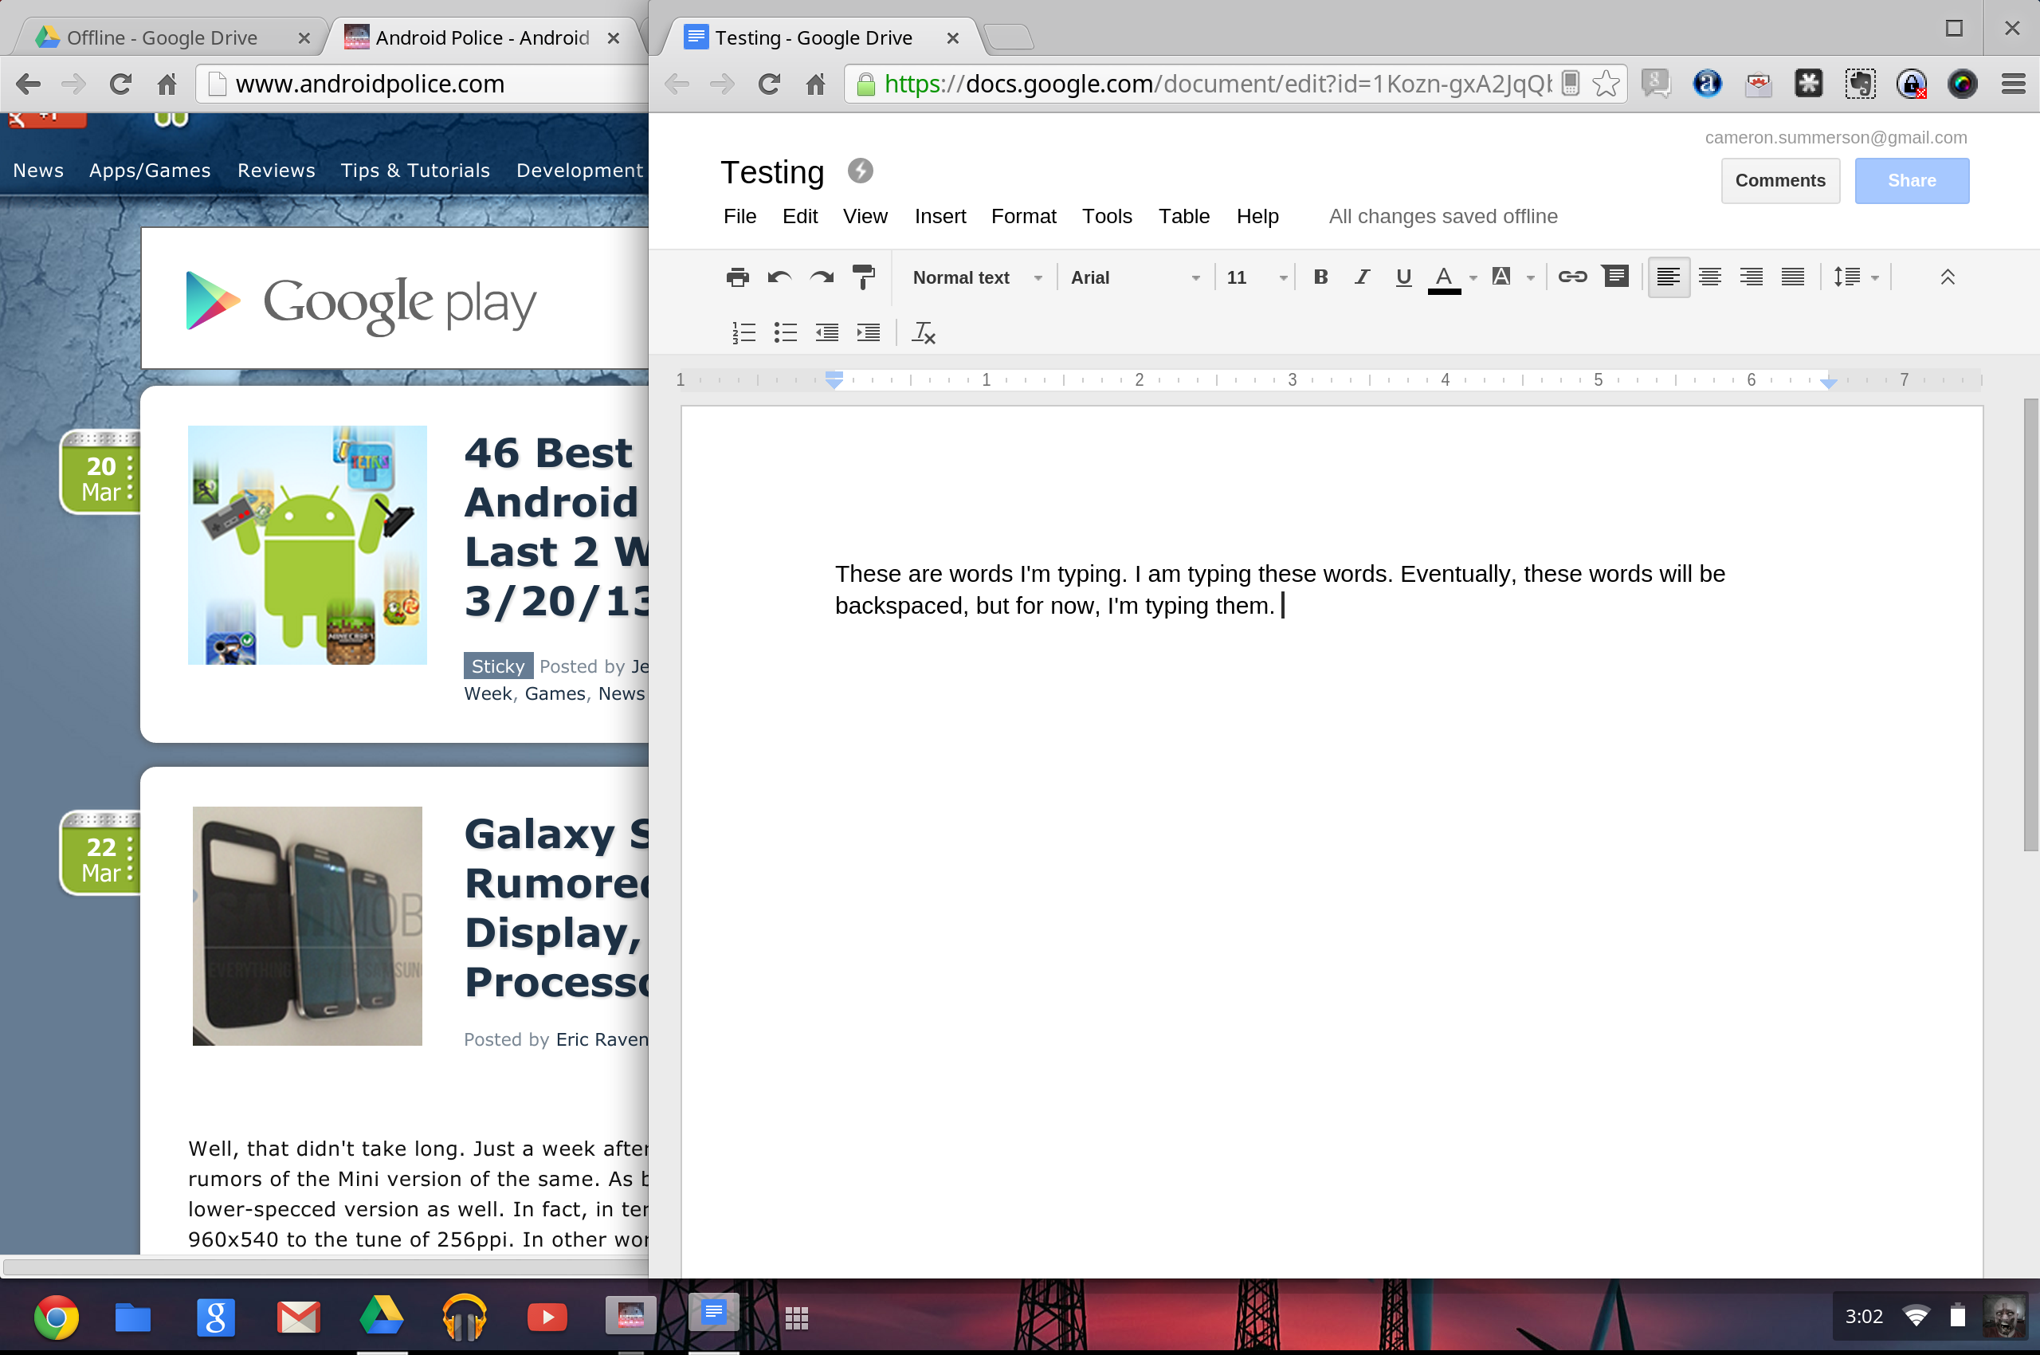Screen dimensions: 2040x1355
Task: Click the blue Share button
Action: [x=1911, y=181]
